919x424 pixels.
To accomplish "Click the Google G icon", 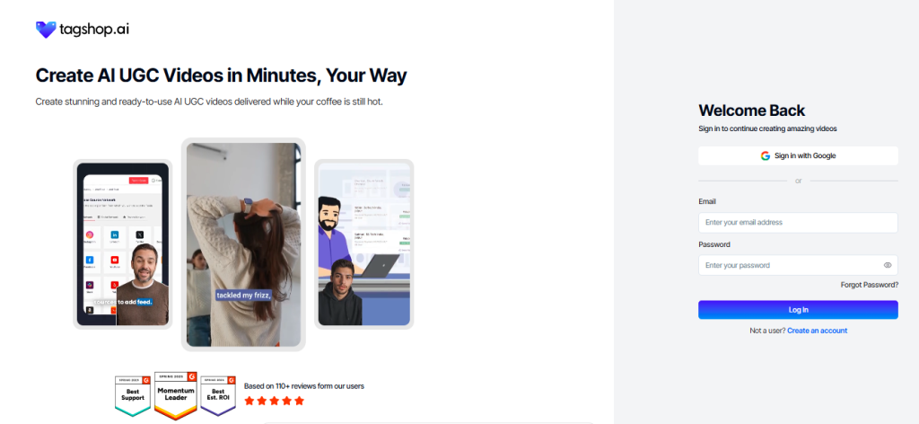I will point(765,156).
